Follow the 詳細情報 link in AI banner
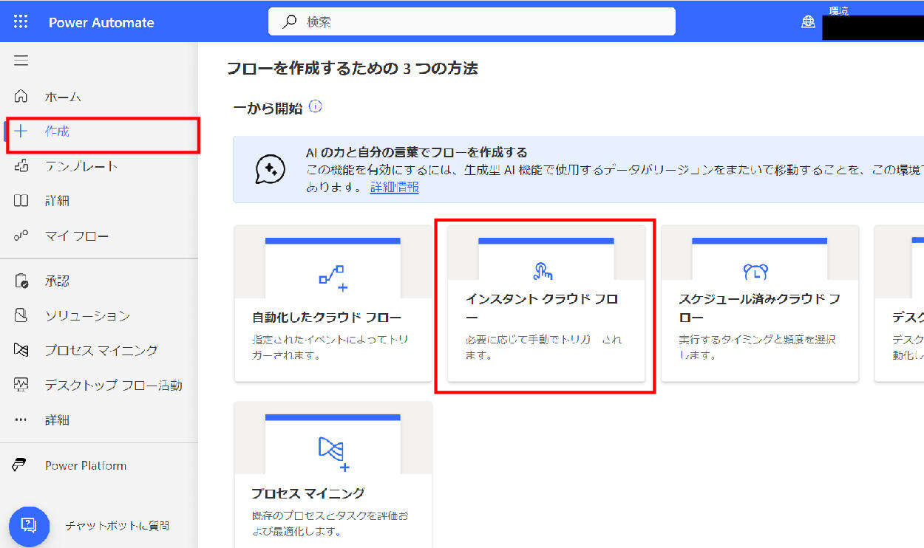This screenshot has width=924, height=548. pos(394,188)
